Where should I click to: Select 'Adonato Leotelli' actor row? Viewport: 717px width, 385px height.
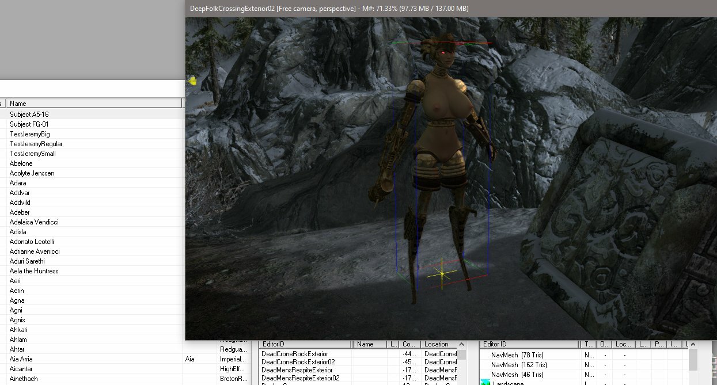[32, 242]
